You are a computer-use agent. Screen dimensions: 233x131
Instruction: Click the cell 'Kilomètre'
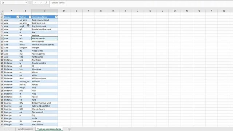click(x=44, y=69)
